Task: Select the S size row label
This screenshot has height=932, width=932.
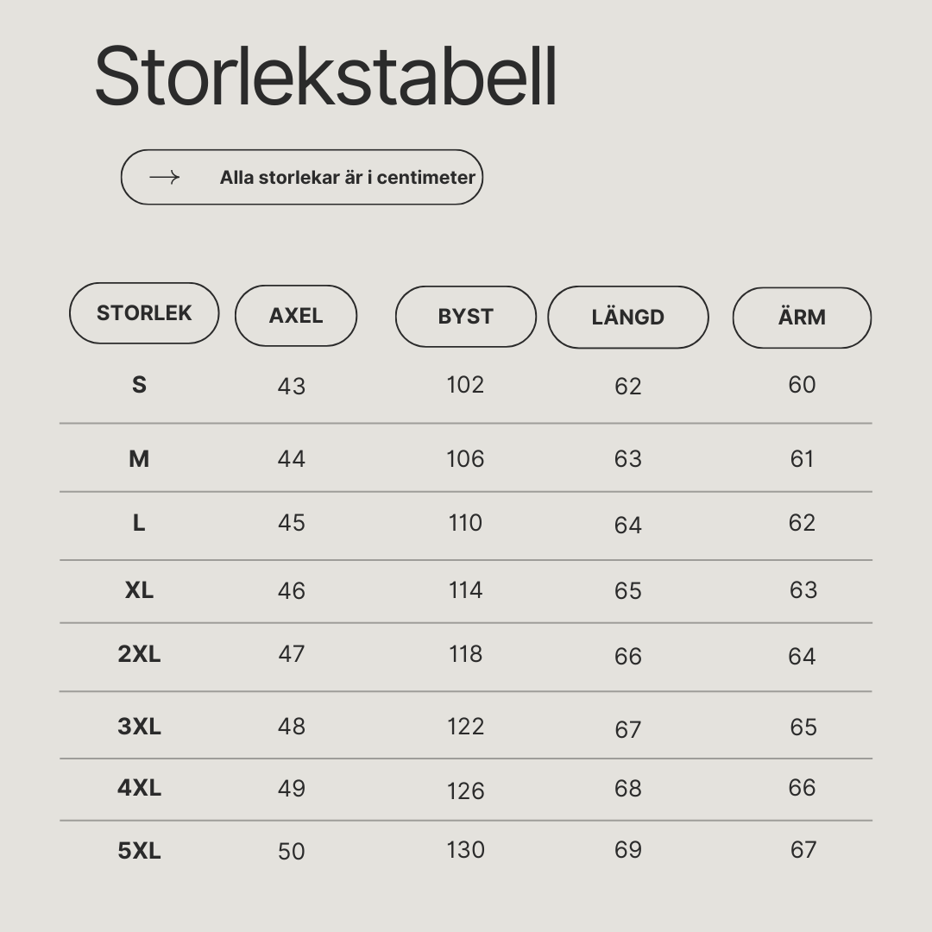Action: (139, 385)
